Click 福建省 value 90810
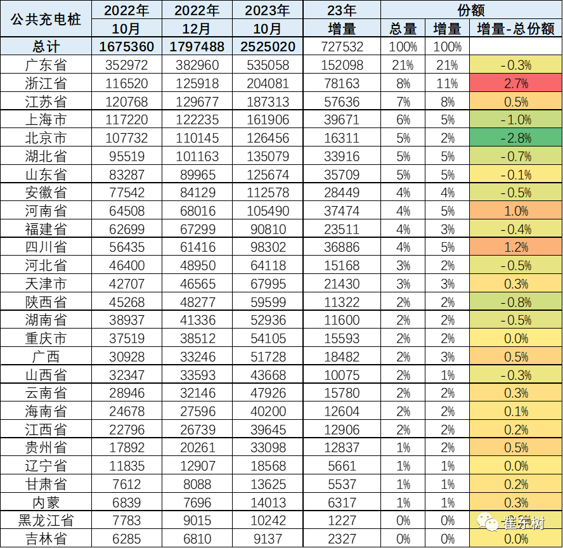 point(268,229)
